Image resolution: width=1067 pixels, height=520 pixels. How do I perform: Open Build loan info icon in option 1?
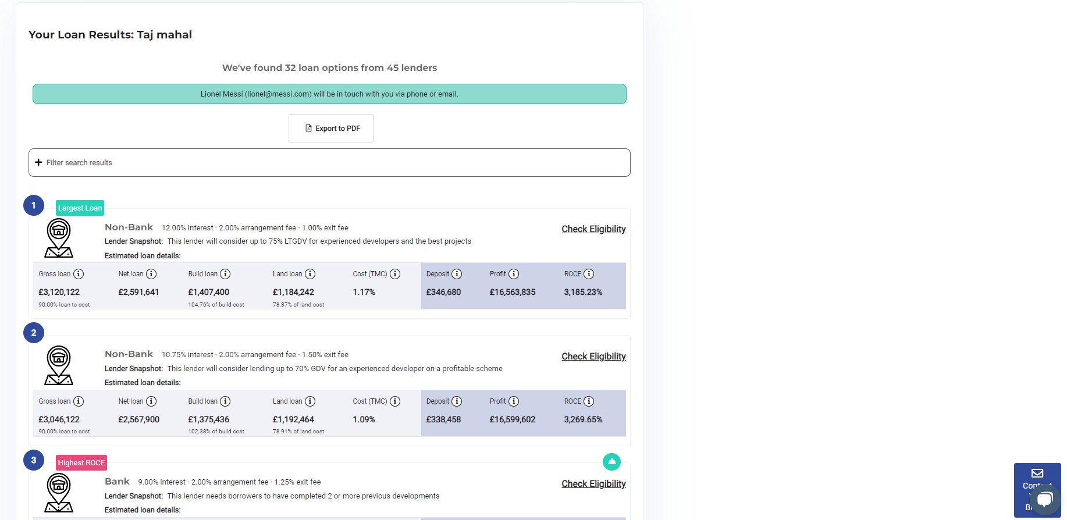coord(225,274)
